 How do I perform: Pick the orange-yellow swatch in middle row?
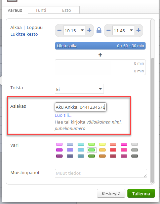coord(102,150)
